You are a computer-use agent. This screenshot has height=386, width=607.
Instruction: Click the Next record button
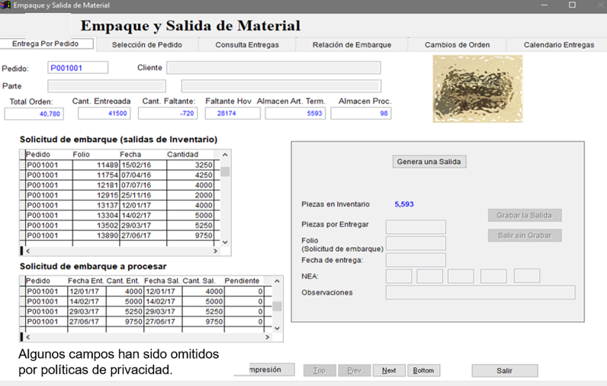pyautogui.click(x=389, y=371)
